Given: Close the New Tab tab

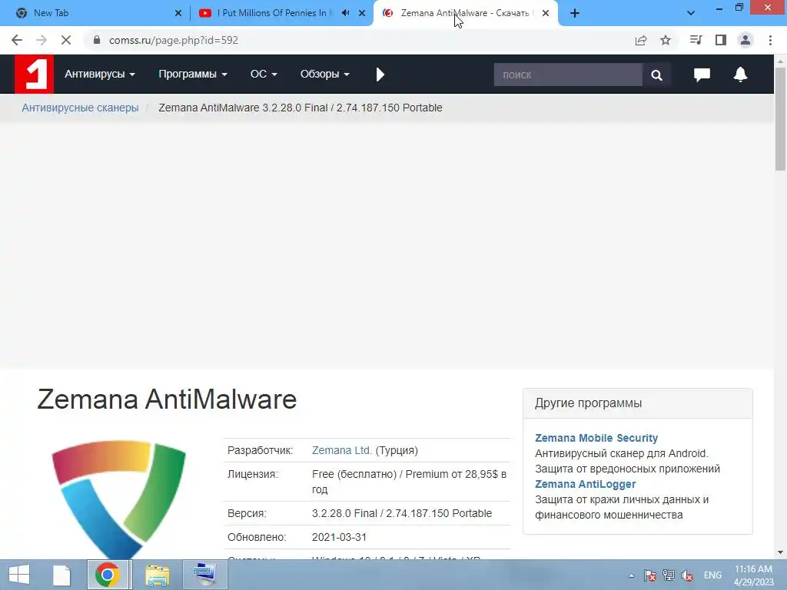Looking at the screenshot, I should [x=178, y=14].
